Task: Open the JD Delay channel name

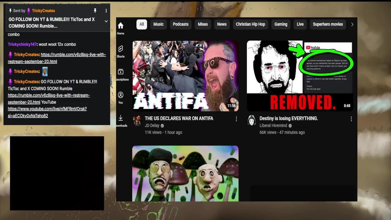Action: point(152,126)
